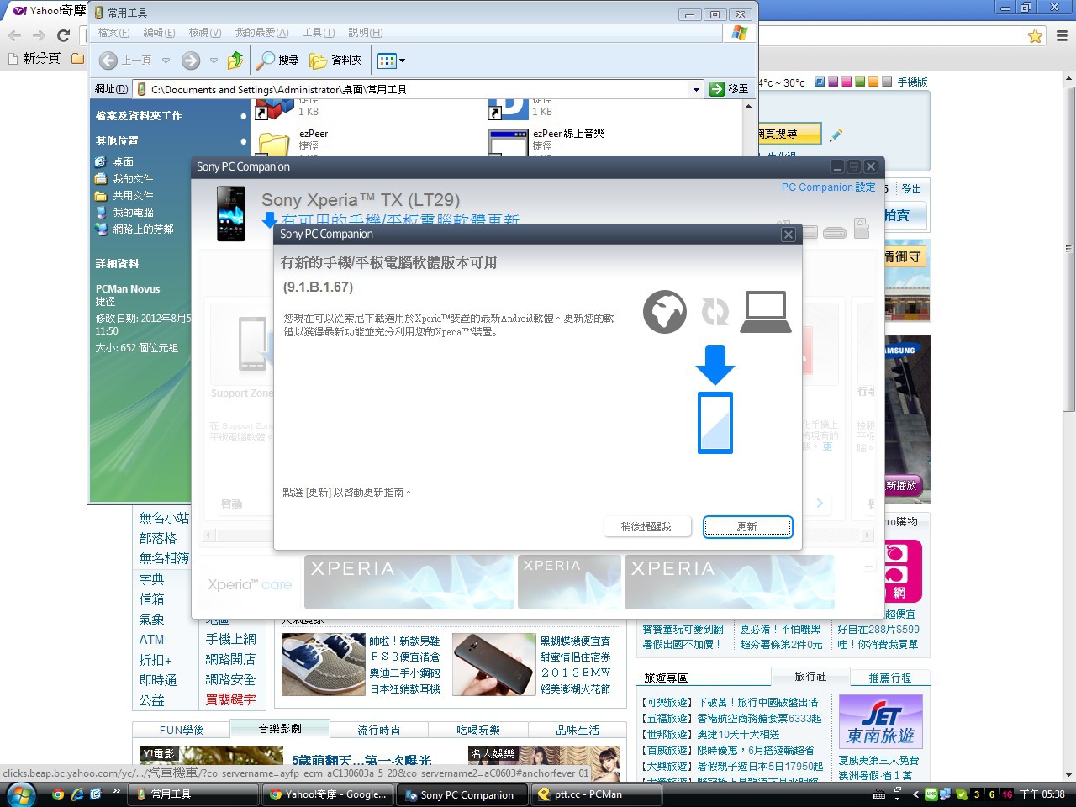
Task: Choose 稍後提醒我 to postpone the update
Action: click(x=646, y=527)
